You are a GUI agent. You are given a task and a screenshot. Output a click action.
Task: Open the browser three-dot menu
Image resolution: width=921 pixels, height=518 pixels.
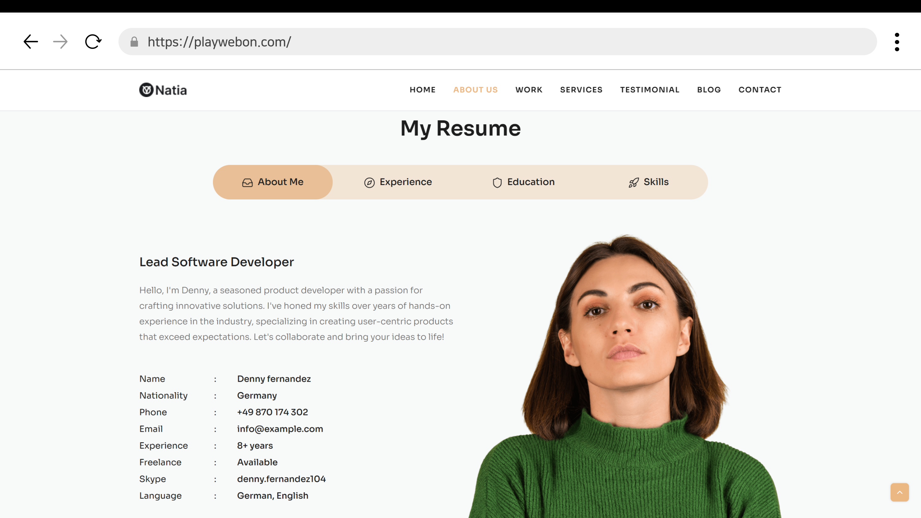[897, 42]
